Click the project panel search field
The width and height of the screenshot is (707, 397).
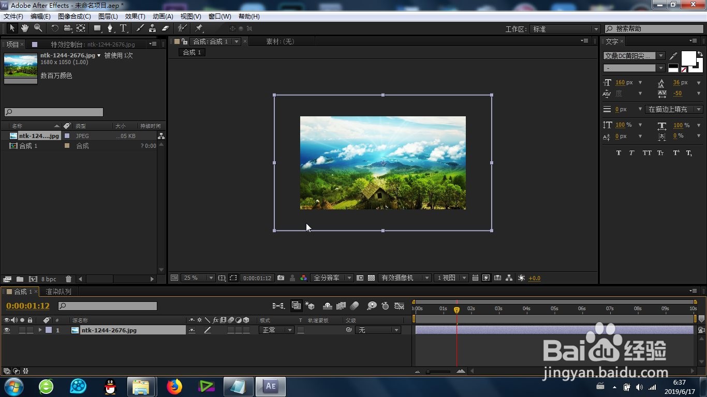pos(54,112)
